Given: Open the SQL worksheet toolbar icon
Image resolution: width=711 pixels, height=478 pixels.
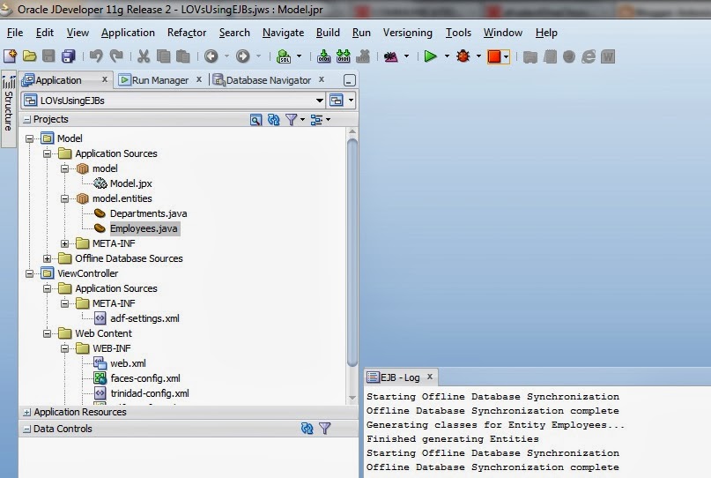Looking at the screenshot, I should pos(284,56).
